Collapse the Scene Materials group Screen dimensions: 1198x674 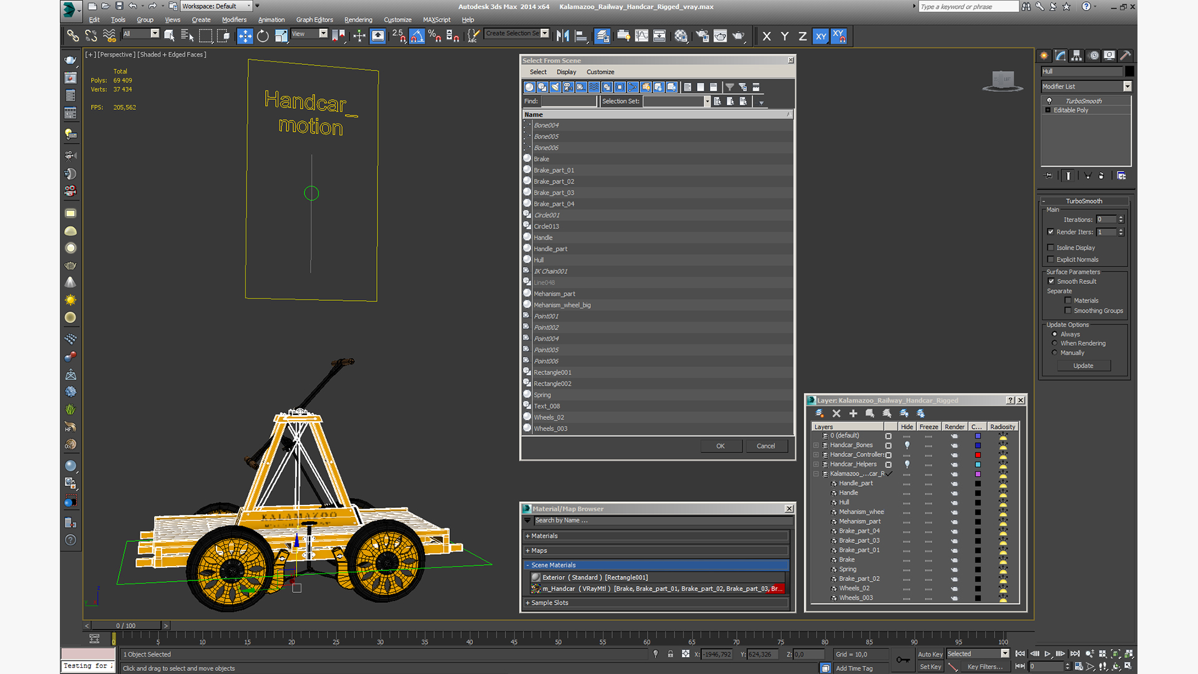(x=528, y=565)
